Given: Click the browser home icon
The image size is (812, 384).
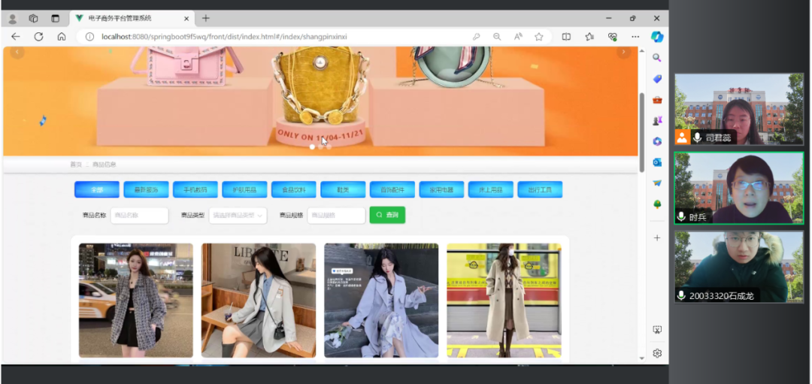Looking at the screenshot, I should point(62,36).
